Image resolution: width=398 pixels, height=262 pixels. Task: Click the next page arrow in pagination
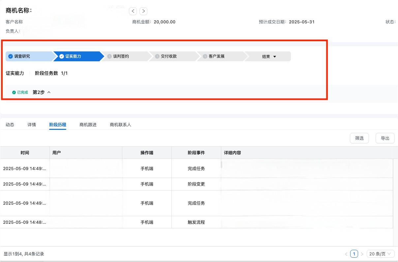[x=362, y=254]
